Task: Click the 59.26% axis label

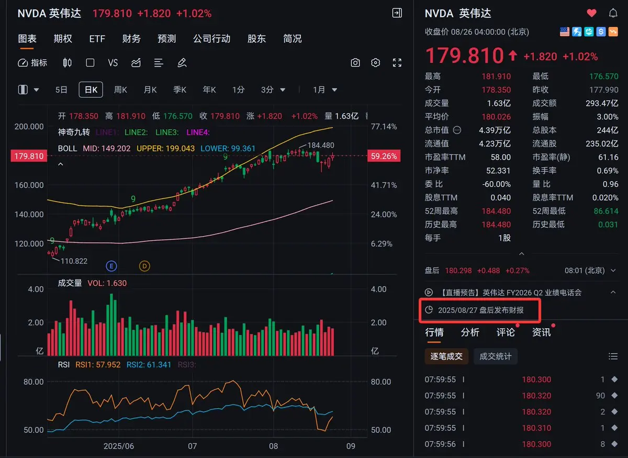Action: (384, 156)
